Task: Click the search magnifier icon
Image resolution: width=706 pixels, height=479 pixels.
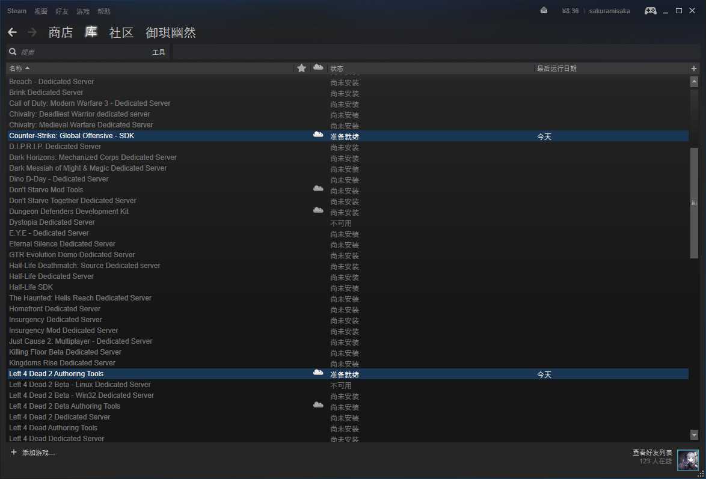Action: (13, 52)
